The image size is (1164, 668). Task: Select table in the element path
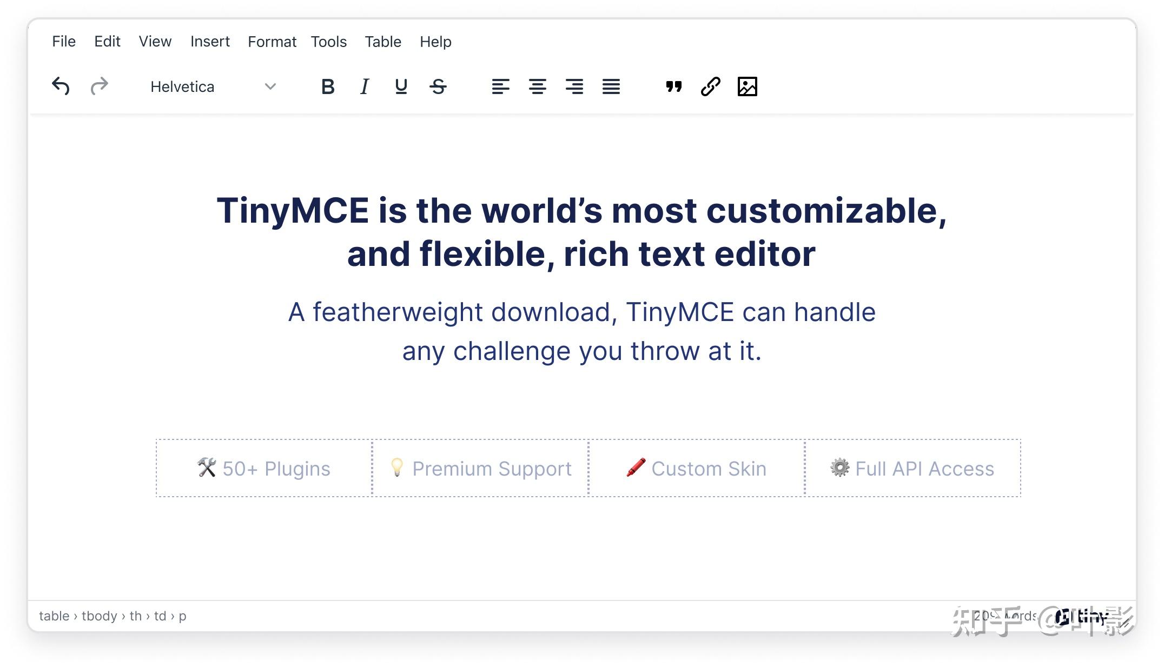54,616
